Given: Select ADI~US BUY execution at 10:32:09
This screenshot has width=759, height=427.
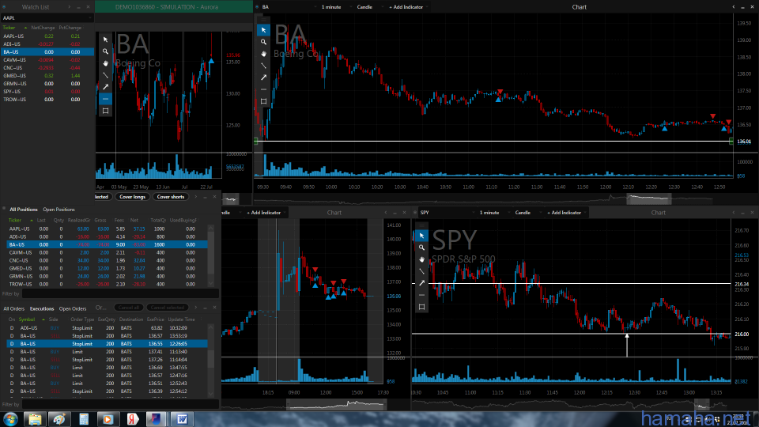Looking at the screenshot, I should click(107, 328).
